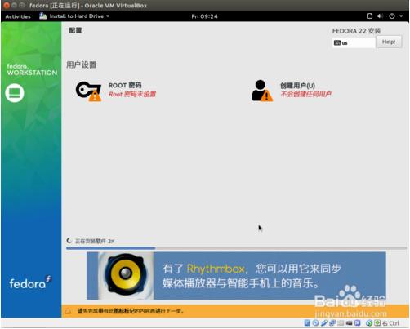The height and width of the screenshot is (329, 410).
Task: Click the Install to Hard Drive app icon
Action: (x=43, y=16)
